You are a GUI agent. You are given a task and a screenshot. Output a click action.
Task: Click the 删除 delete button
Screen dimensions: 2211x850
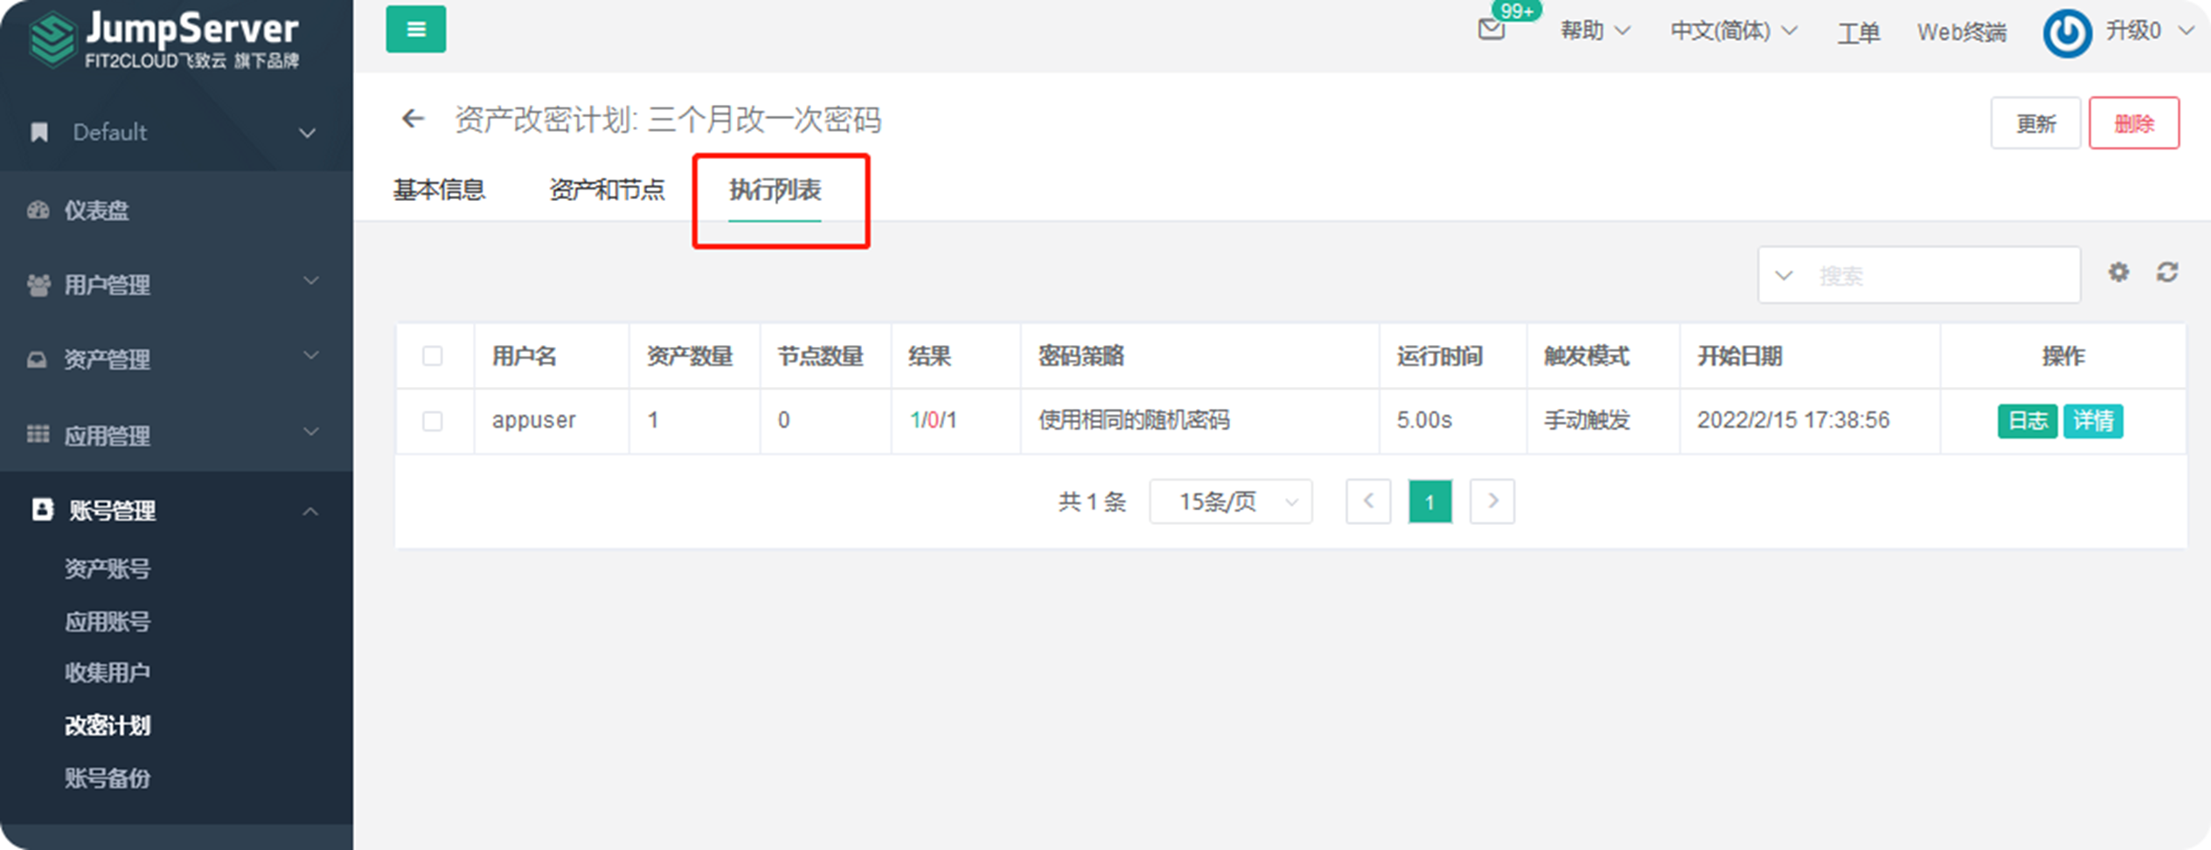coord(2134,123)
